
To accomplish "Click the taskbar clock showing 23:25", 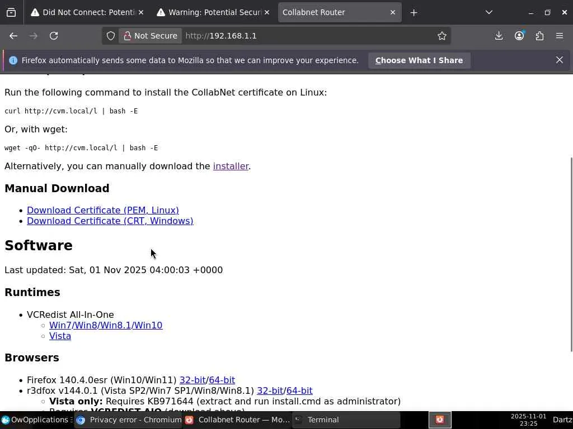I will click(x=528, y=420).
